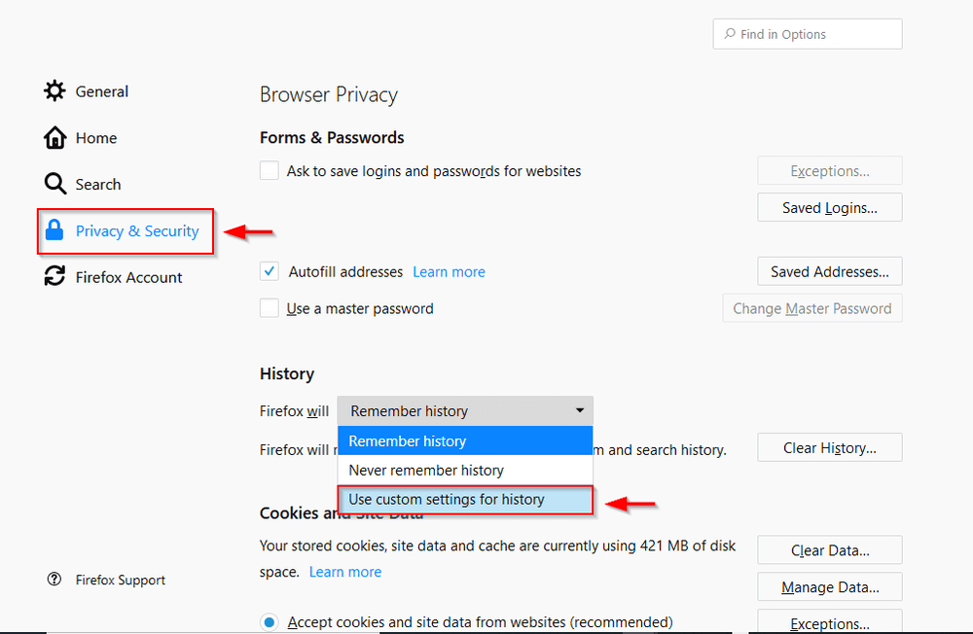Screen dimensions: 973x634
Task: Uncheck the Autofill addresses checkbox
Action: pyautogui.click(x=270, y=271)
